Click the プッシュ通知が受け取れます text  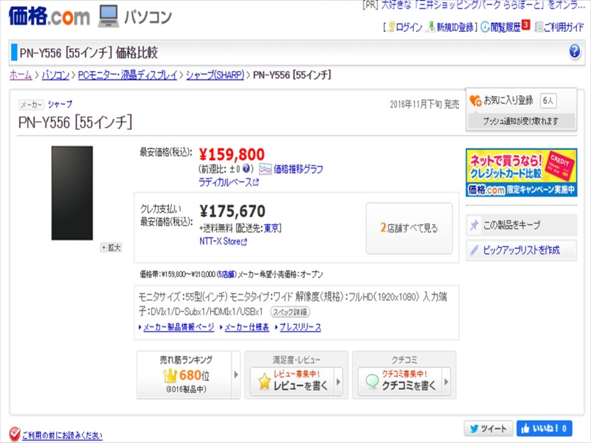(x=521, y=121)
